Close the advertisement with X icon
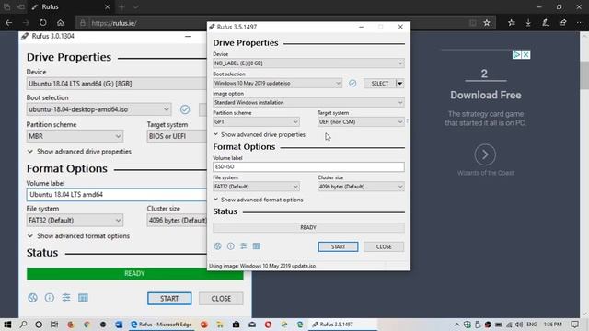The image size is (589, 331). 525,55
